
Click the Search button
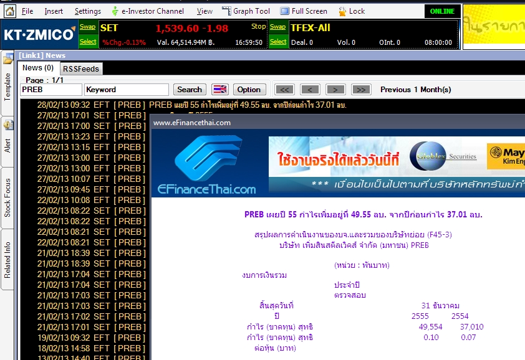190,90
